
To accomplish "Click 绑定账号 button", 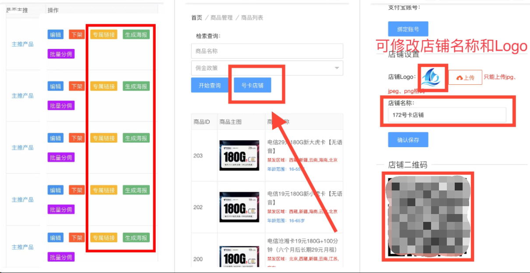I will tap(408, 29).
